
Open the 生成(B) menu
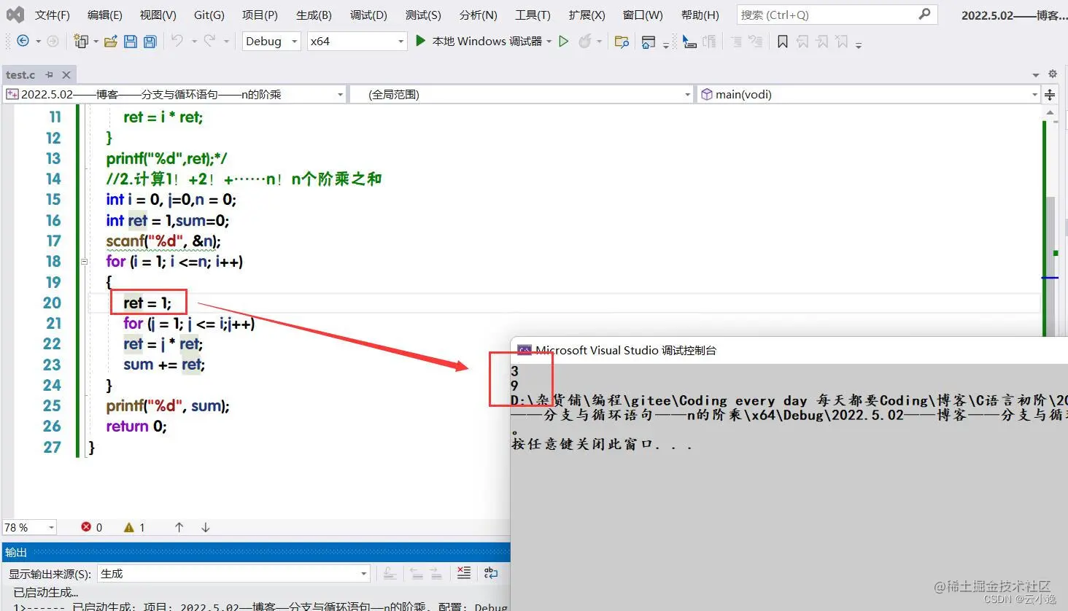click(x=314, y=15)
